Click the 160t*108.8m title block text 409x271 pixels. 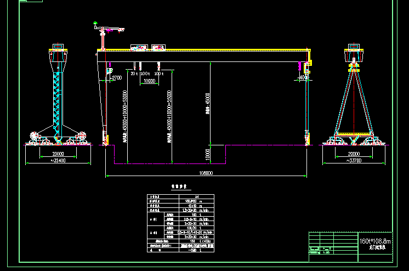coord(375,241)
